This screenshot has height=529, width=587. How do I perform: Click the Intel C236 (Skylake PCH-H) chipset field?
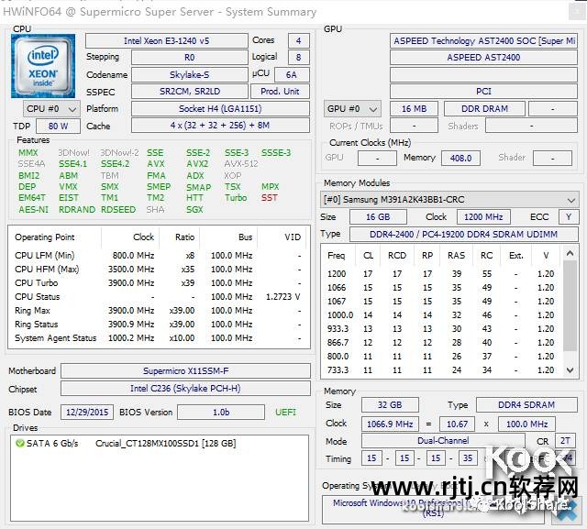(x=185, y=389)
